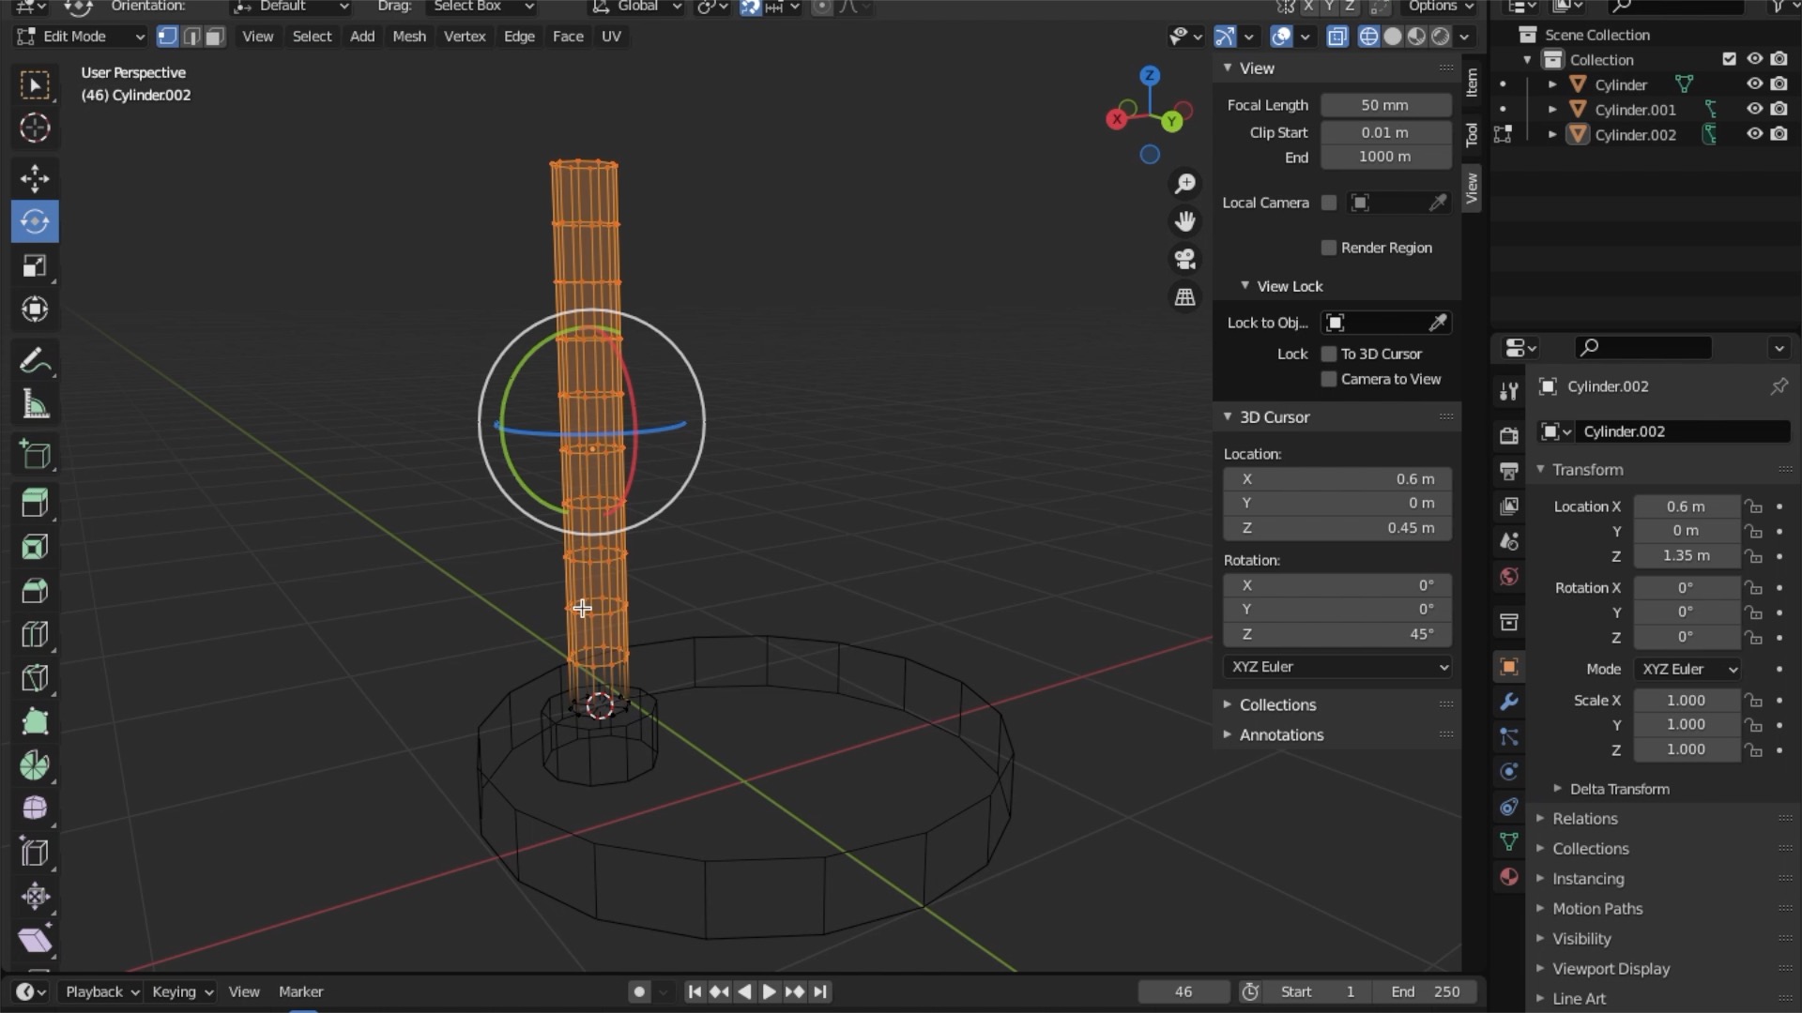Image resolution: width=1802 pixels, height=1013 pixels.
Task: Click the current frame field showing 46
Action: coord(1183,990)
